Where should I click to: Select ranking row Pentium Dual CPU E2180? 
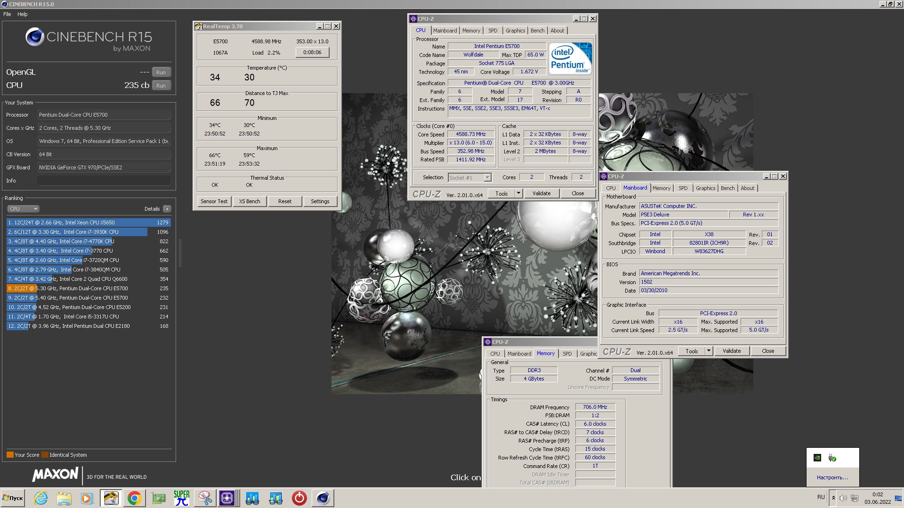[x=89, y=326]
